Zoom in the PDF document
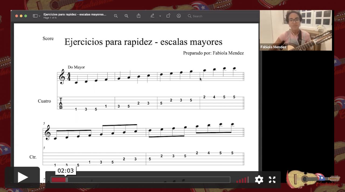The height and width of the screenshot is (192, 345). pos(126,16)
